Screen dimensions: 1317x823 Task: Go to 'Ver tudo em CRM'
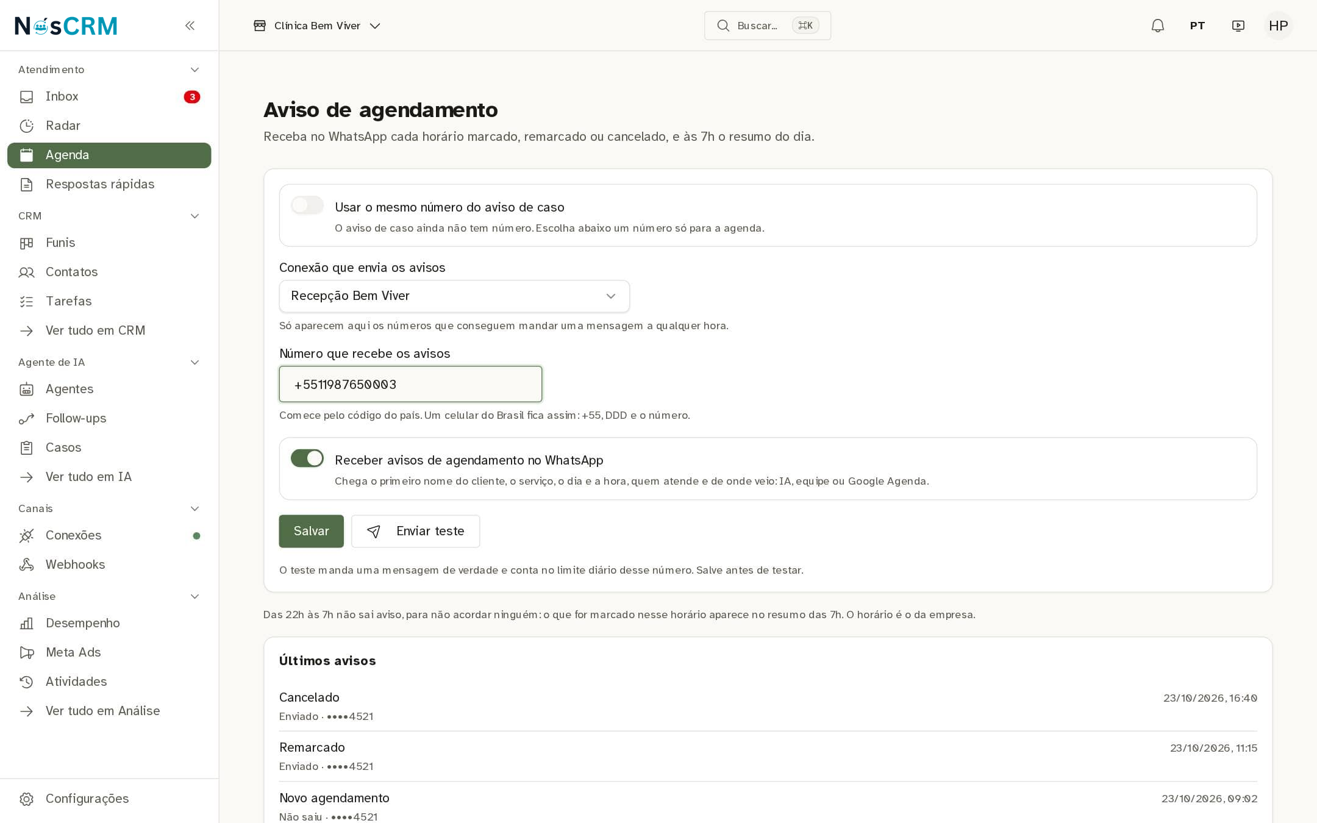[x=109, y=330]
